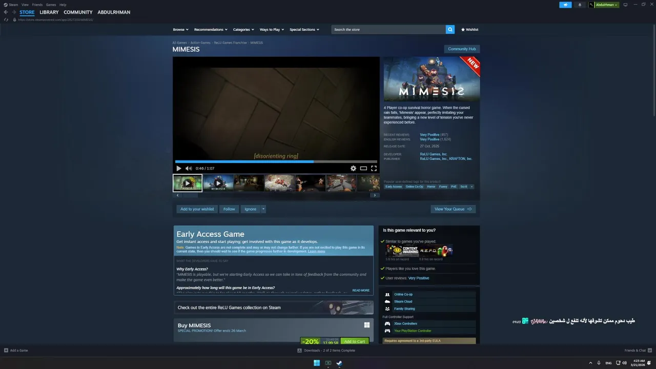Open the Help menu
This screenshot has height=369, width=656.
(63, 5)
